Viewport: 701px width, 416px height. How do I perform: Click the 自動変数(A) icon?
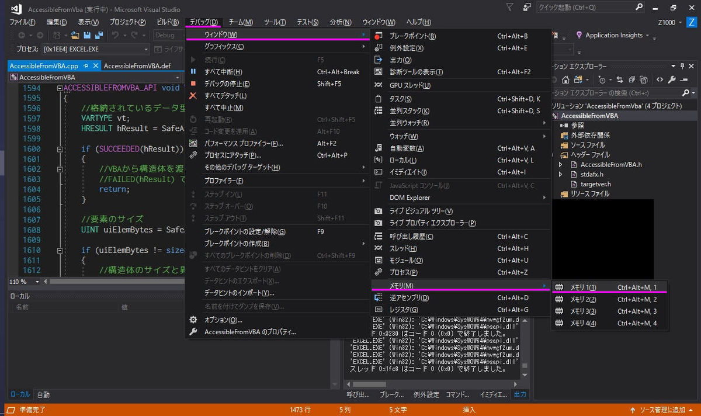378,148
